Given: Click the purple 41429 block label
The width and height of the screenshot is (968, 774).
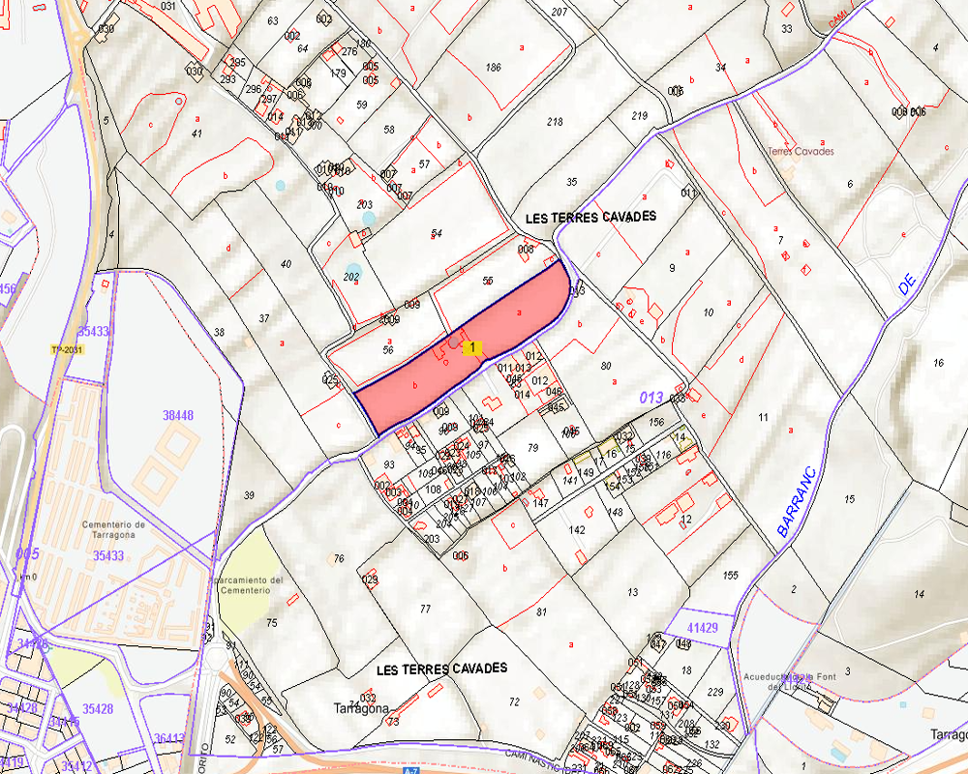Looking at the screenshot, I should tap(703, 629).
